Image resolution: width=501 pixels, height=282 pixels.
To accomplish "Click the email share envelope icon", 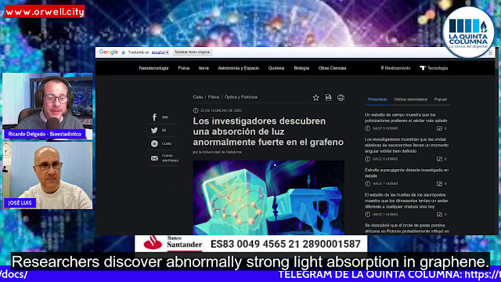I will pos(154,158).
